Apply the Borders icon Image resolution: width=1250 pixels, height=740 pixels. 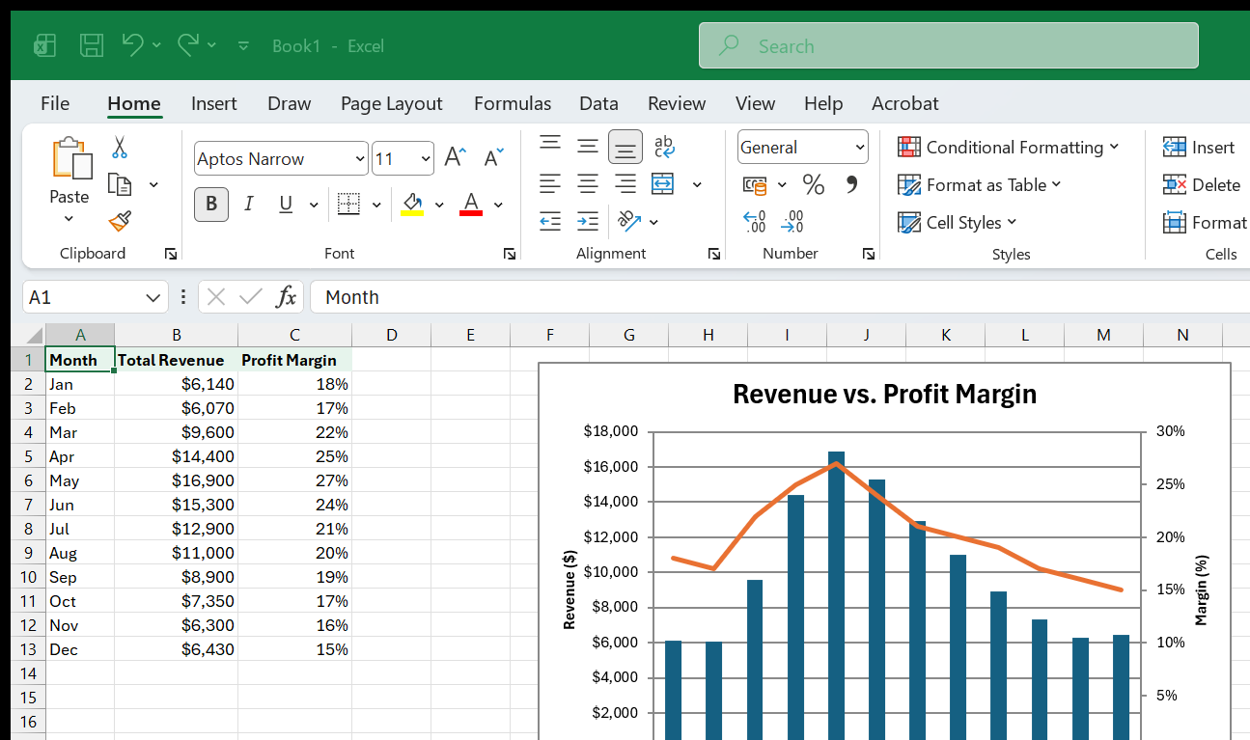point(348,204)
